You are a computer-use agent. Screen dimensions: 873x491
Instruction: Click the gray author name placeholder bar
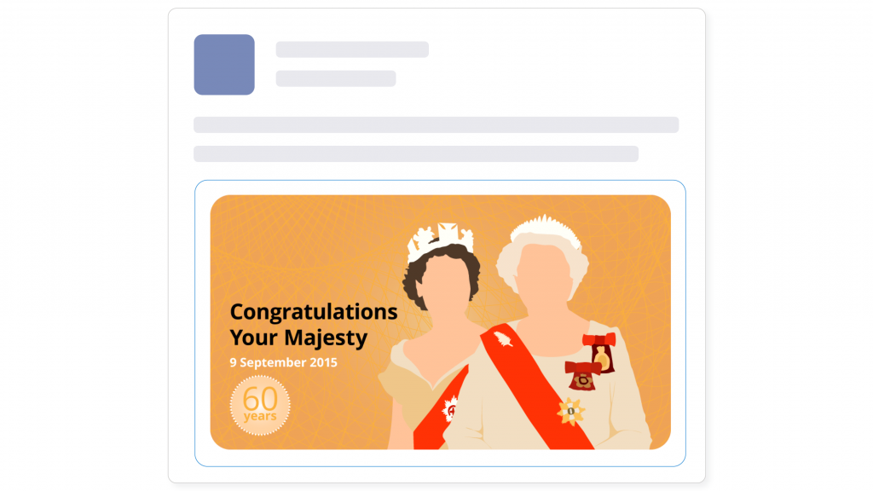(352, 49)
